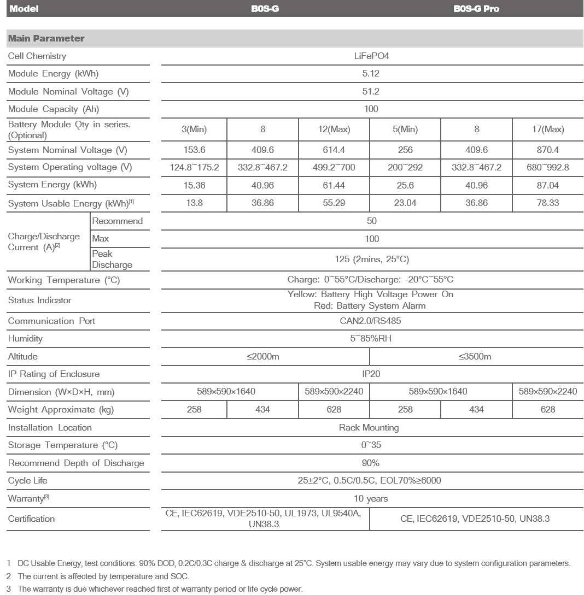Click the recommend current value 50
The height and width of the screenshot is (595, 584).
click(x=372, y=221)
